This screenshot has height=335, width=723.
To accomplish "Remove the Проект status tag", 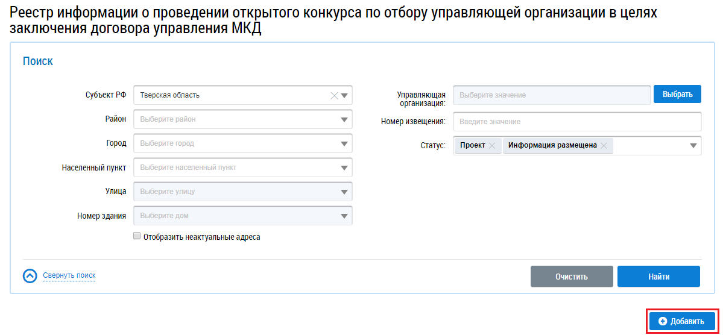I will click(x=492, y=146).
